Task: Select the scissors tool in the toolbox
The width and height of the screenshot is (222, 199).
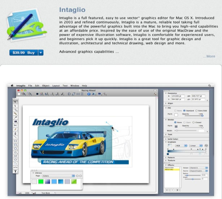Action: [x=15, y=125]
